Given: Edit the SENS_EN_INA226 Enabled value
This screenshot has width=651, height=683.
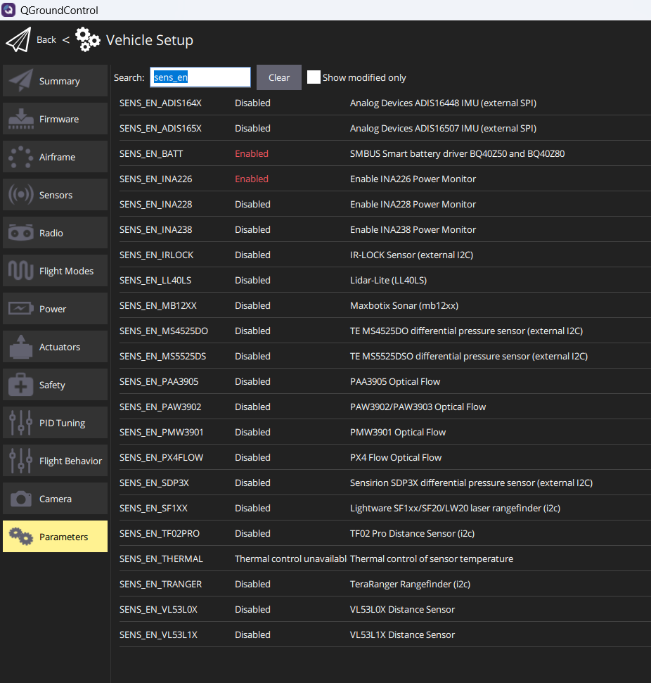Looking at the screenshot, I should 252,179.
